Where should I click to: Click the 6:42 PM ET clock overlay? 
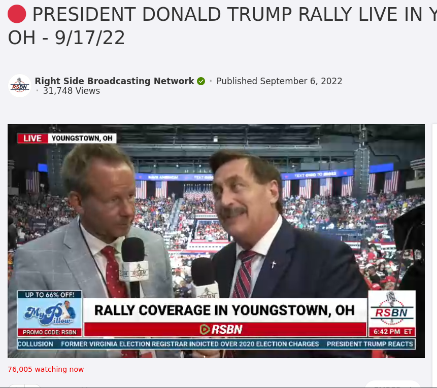392,332
